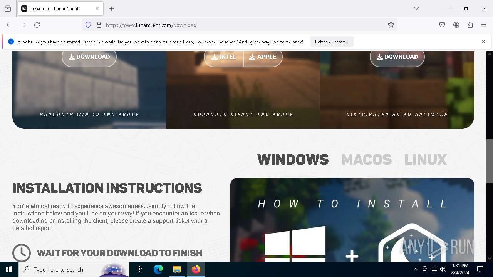
Task: Open tracking protection shield icon
Action: [88, 25]
